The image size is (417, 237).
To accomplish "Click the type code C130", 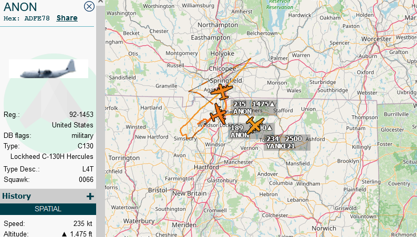I will pos(86,146).
